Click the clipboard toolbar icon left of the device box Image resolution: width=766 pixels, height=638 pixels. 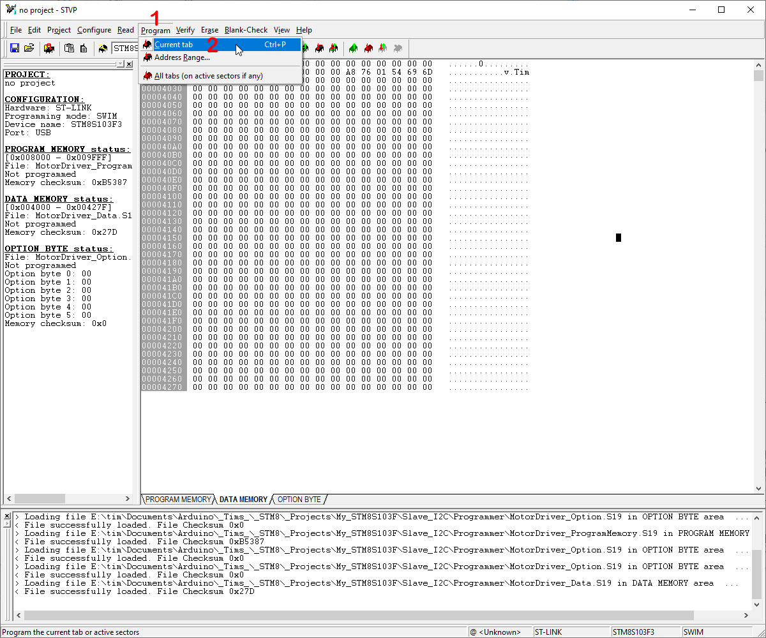point(69,48)
